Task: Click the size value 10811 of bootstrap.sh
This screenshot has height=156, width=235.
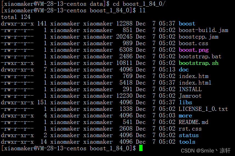Action: [124, 63]
